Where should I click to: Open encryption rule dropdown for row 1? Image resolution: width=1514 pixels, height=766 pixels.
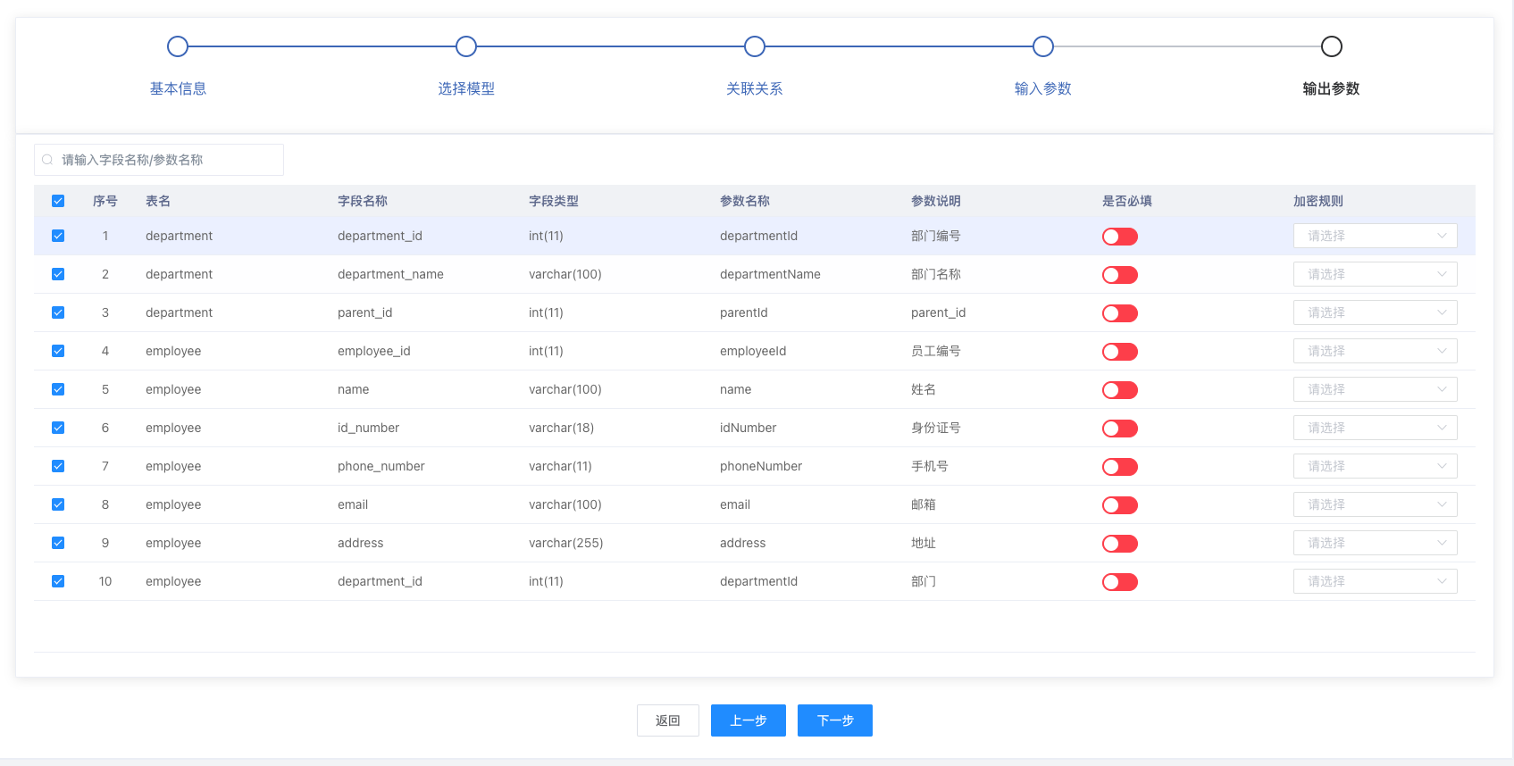coord(1375,236)
